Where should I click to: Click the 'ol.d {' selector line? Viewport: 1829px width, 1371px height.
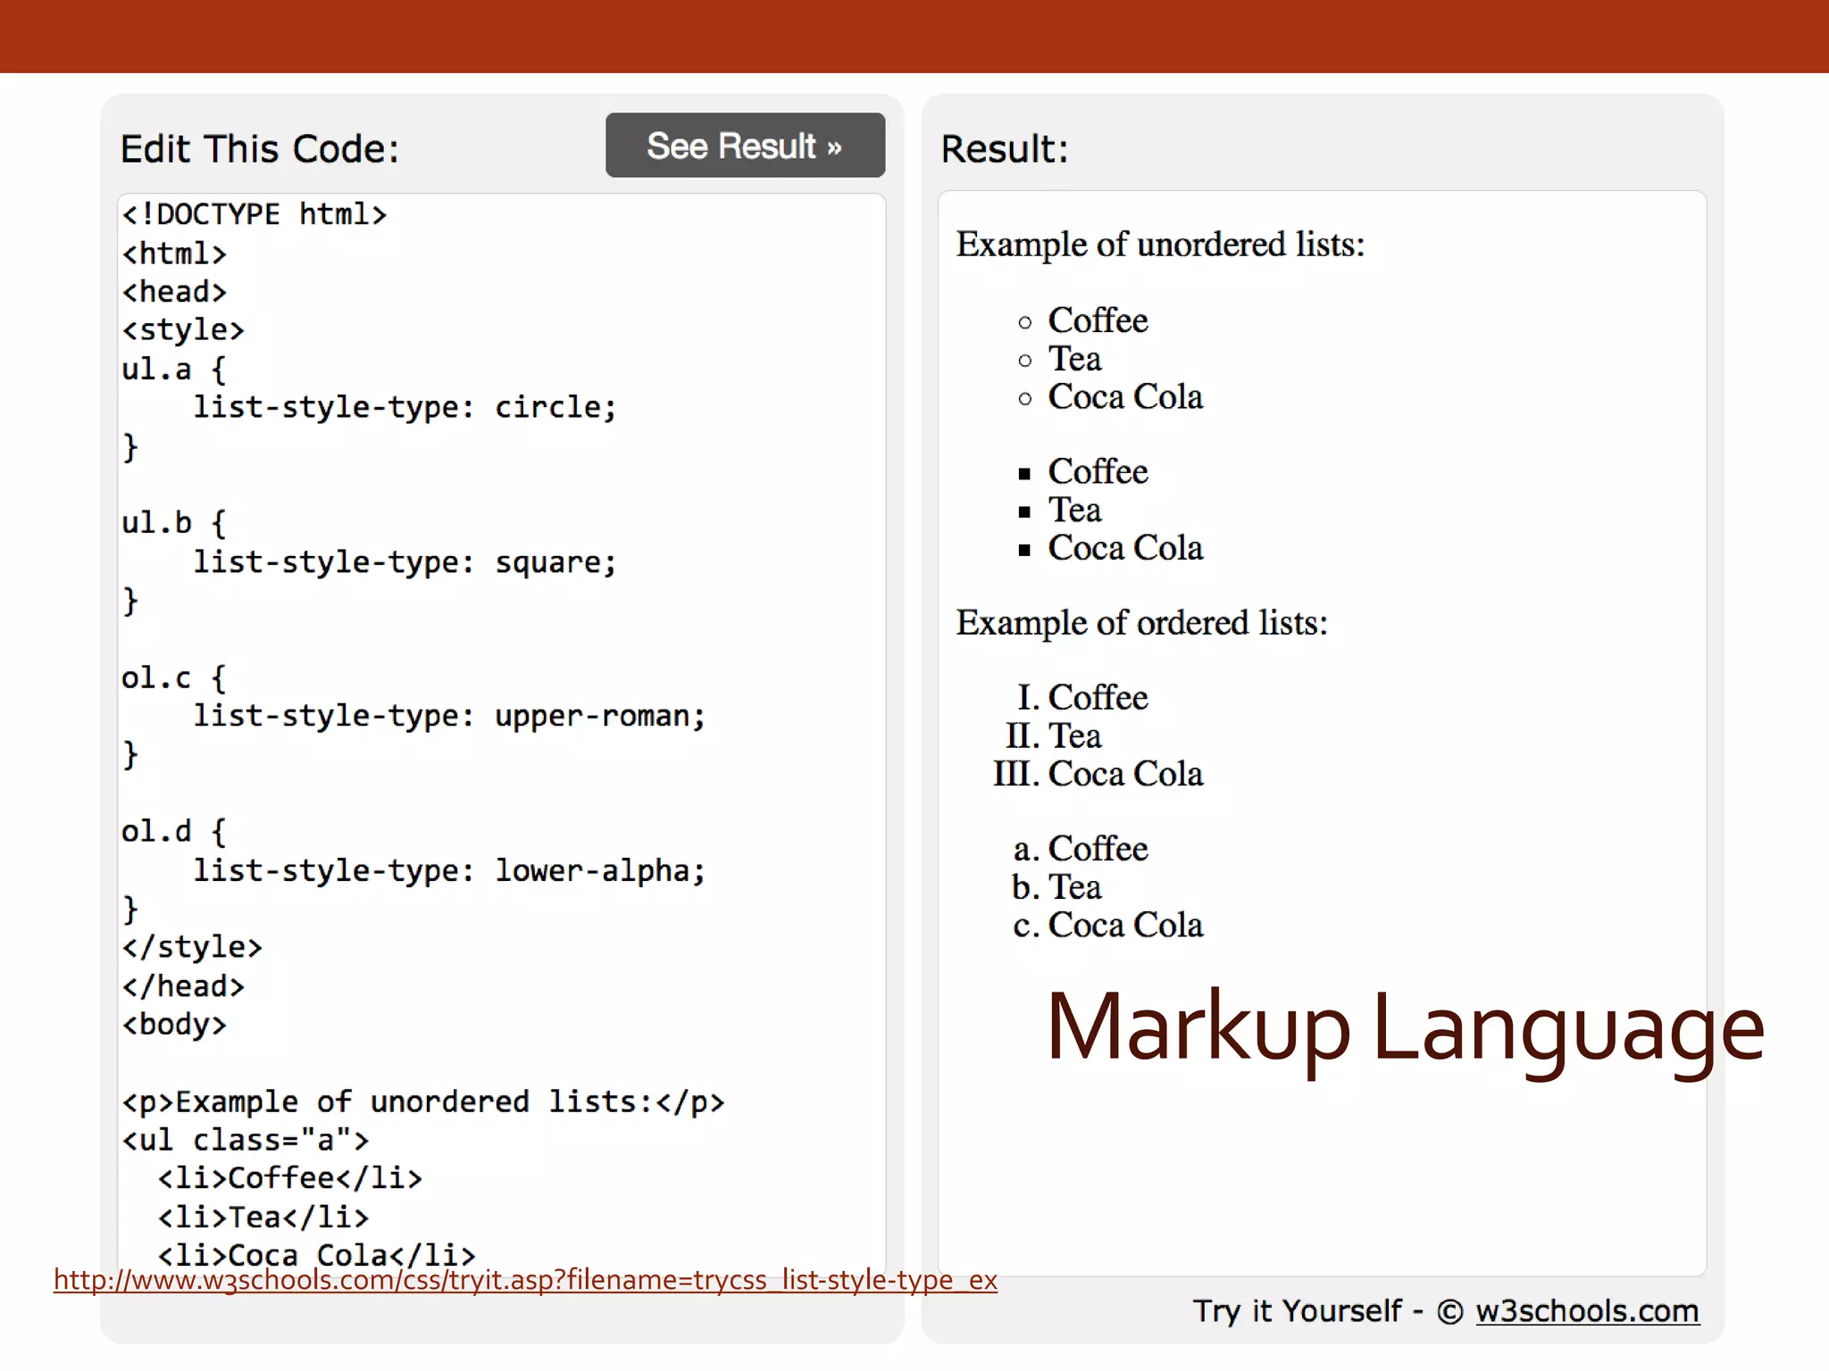click(x=174, y=832)
